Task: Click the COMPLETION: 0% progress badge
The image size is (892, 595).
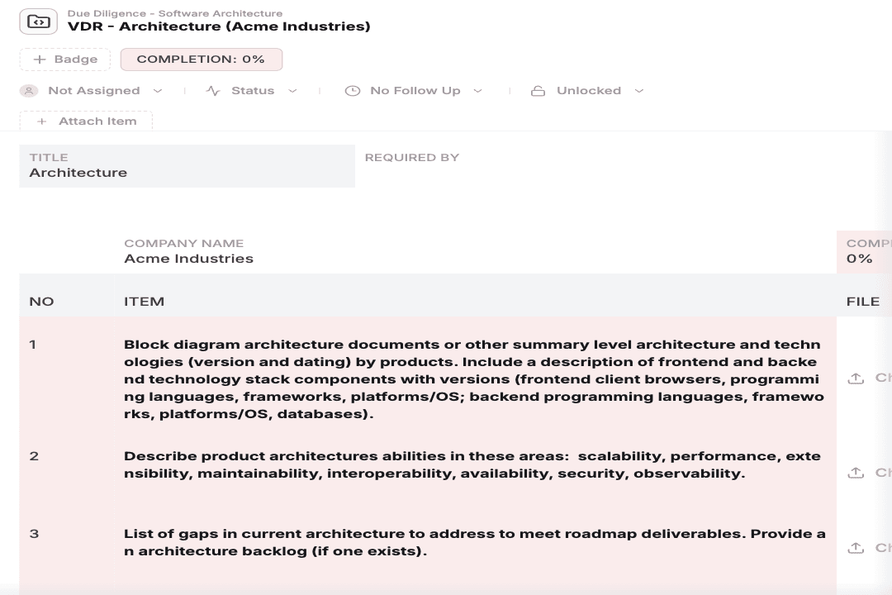Action: click(202, 59)
